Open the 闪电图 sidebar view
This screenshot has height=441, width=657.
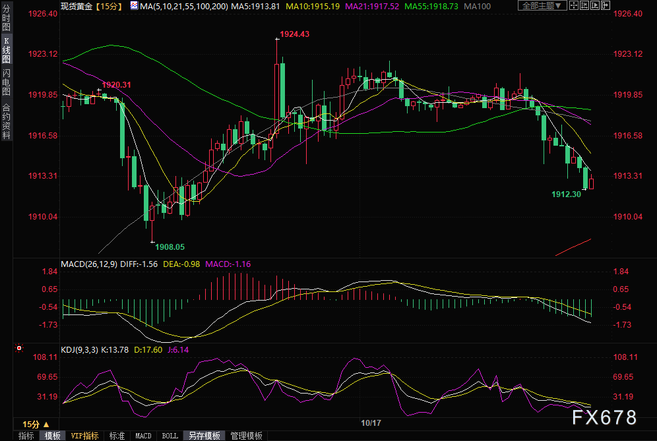pyautogui.click(x=7, y=82)
